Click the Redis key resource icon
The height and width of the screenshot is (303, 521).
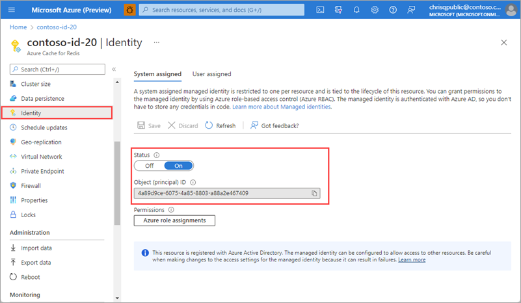click(x=15, y=46)
